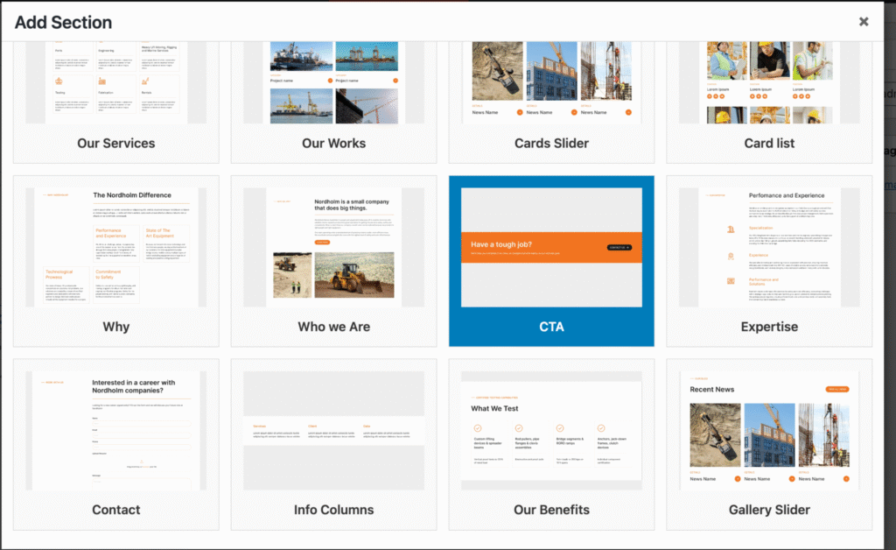
Task: Add the Contact form section
Action: tap(116, 444)
